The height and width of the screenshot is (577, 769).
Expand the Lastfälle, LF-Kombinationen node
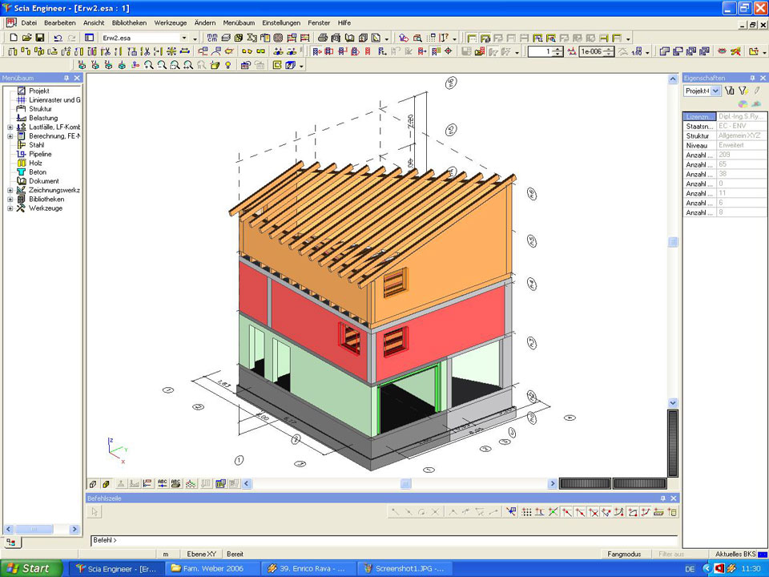pos(10,127)
